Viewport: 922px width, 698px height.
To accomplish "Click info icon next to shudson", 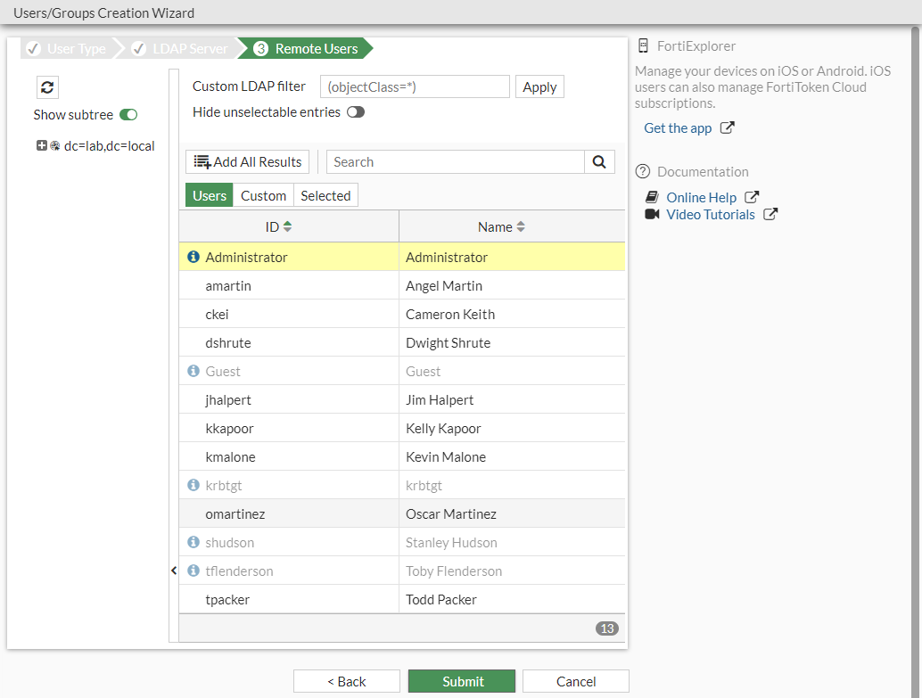I will tap(193, 543).
